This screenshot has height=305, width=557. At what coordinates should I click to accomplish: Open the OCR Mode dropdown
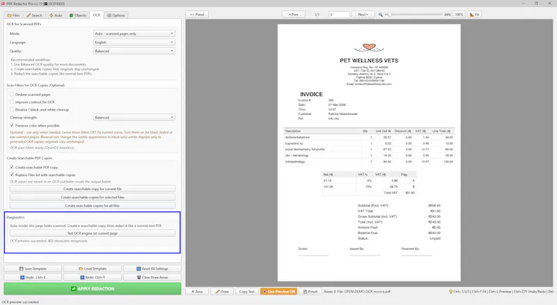(134, 33)
